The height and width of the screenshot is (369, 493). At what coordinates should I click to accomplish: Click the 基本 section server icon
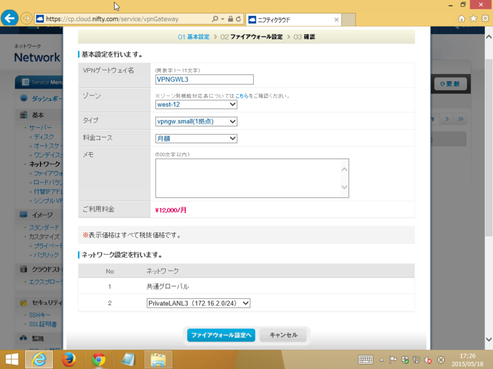point(23,115)
